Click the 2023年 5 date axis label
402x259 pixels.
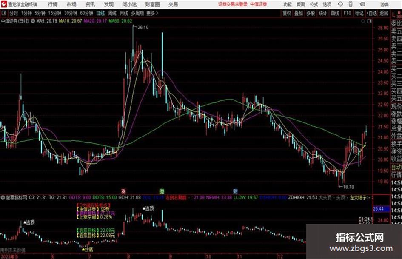coord(9,256)
